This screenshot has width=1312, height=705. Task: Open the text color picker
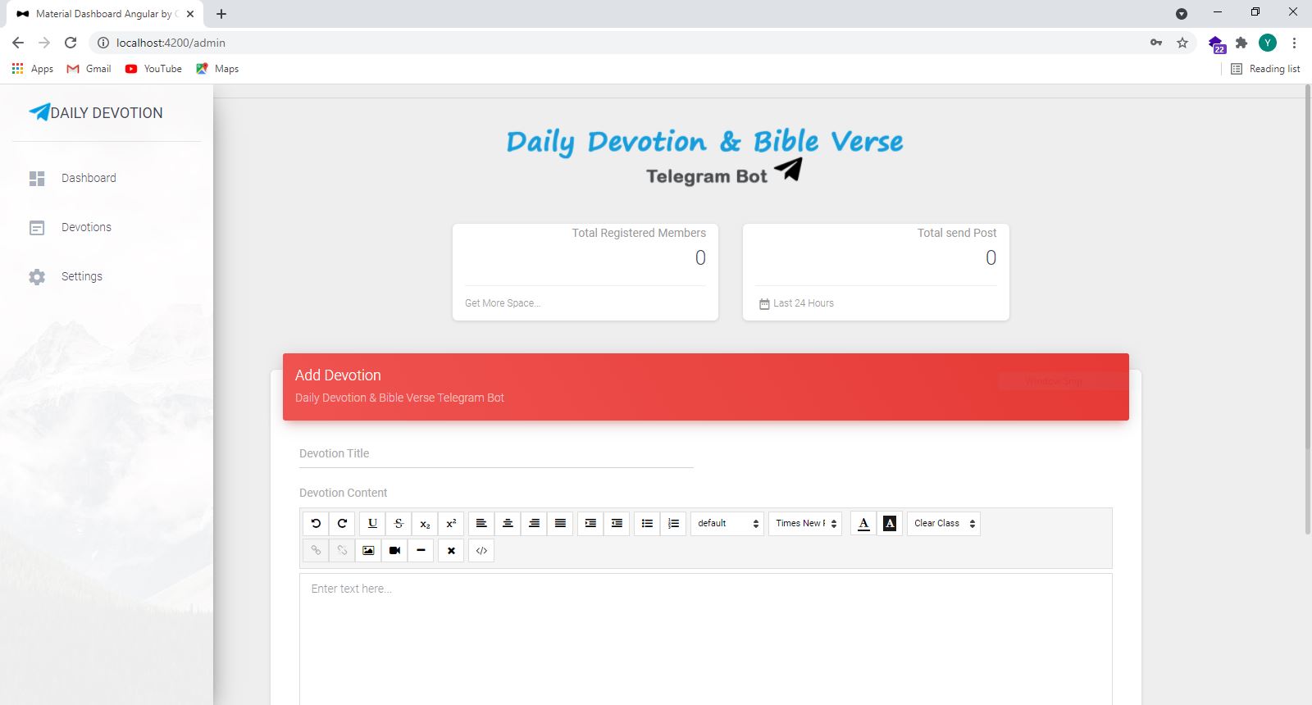(x=863, y=524)
